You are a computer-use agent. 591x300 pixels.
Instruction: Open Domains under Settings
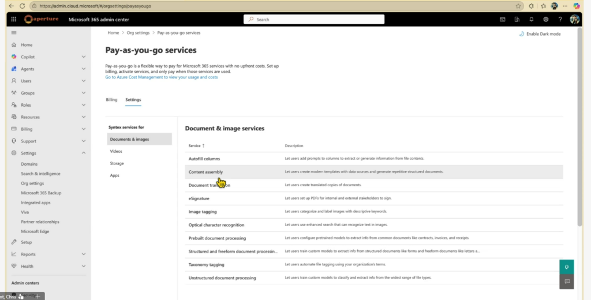29,164
